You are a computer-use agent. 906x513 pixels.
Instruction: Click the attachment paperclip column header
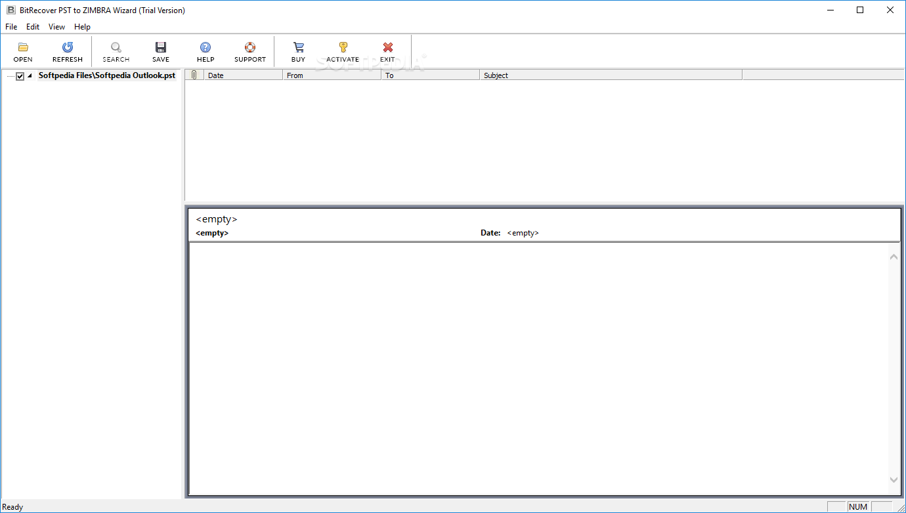[194, 75]
